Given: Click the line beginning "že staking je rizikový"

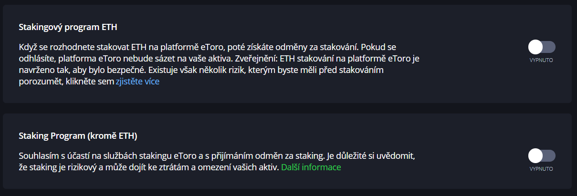Looking at the screenshot, I should tap(148, 167).
